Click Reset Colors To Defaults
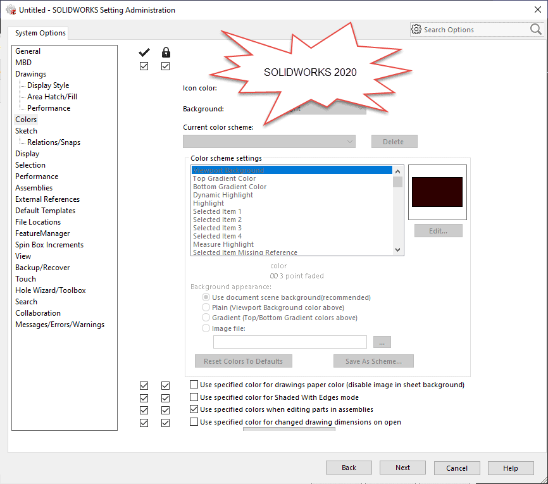This screenshot has height=484, width=548. [x=243, y=361]
